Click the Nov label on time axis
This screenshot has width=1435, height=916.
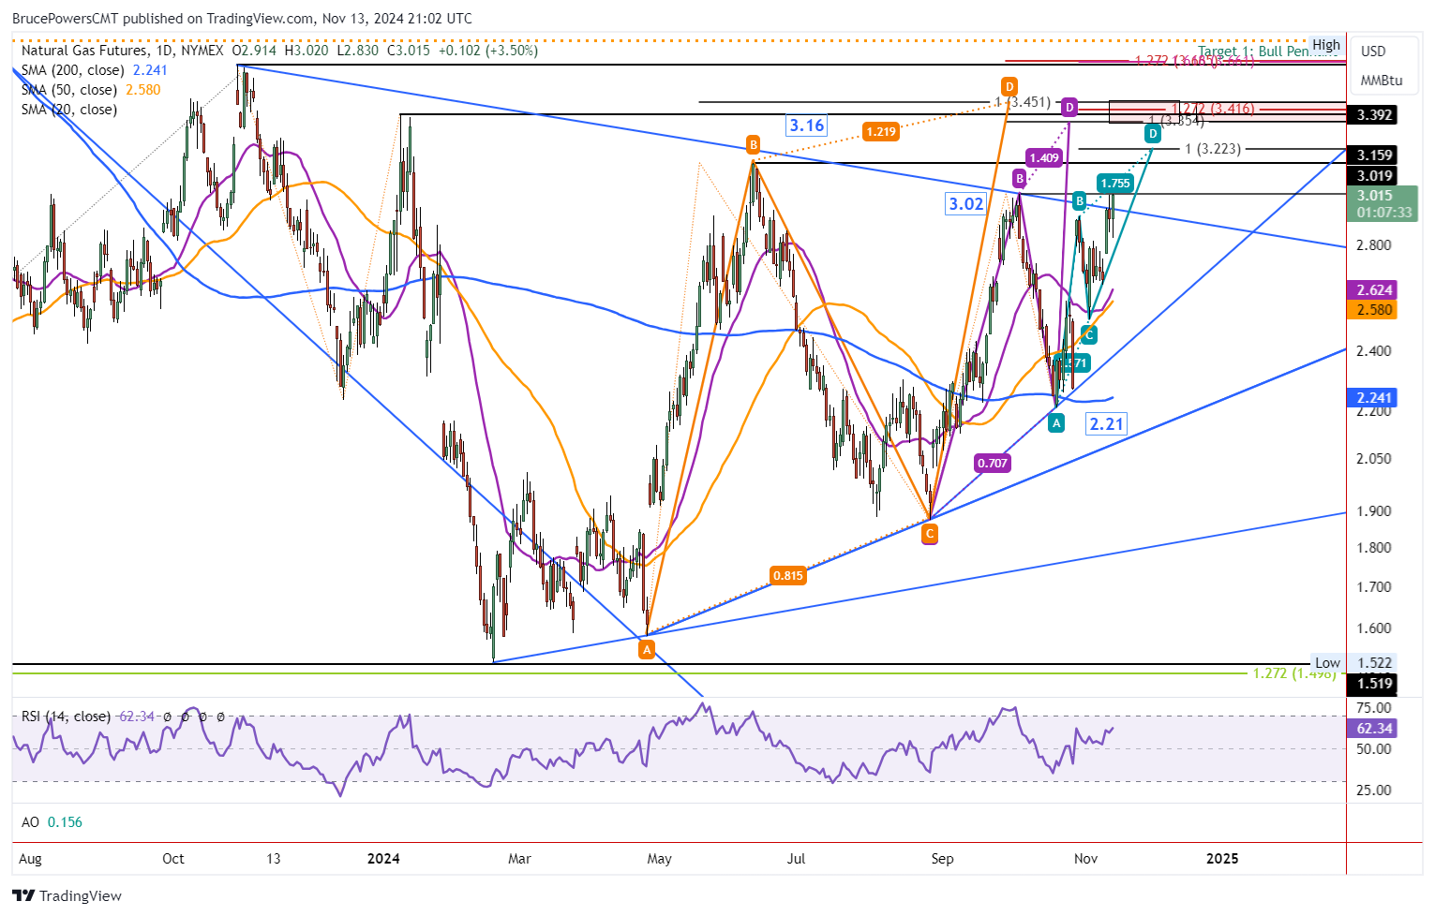pyautogui.click(x=1085, y=859)
